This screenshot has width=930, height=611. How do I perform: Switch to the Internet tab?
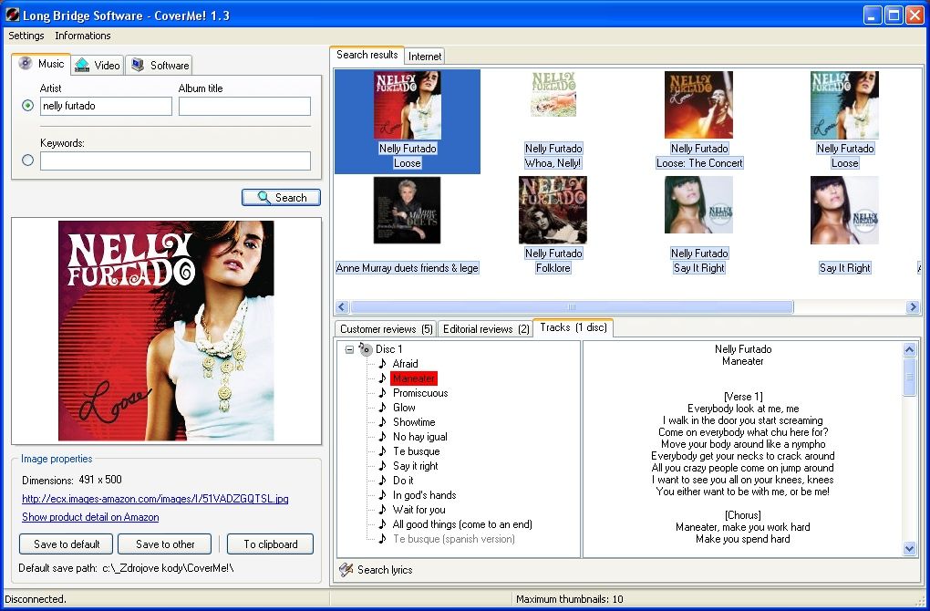[x=425, y=57]
